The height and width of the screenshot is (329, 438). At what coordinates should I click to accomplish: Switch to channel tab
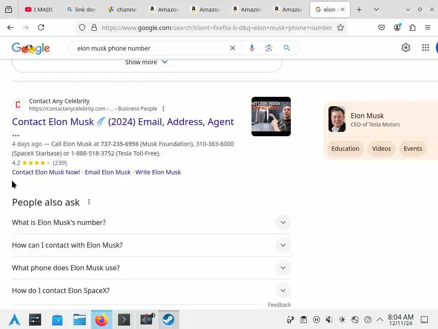[123, 9]
